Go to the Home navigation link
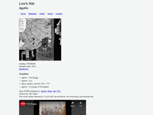The height and width of the screenshot is (115, 153). [x=23, y=14]
